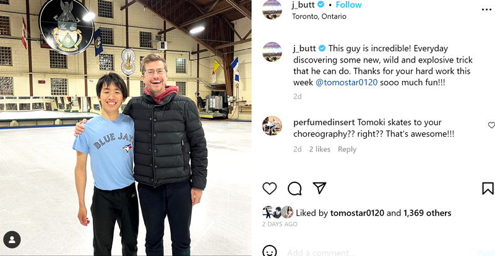Save post using the bookmark icon
The height and width of the screenshot is (256, 495).
[x=488, y=189]
